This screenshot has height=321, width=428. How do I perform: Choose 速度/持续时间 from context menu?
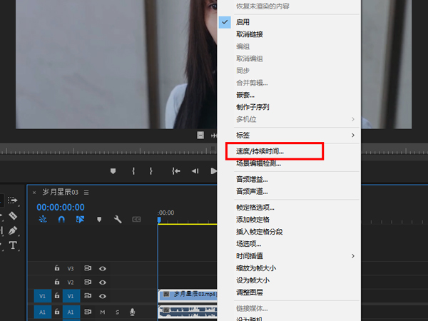pos(260,151)
